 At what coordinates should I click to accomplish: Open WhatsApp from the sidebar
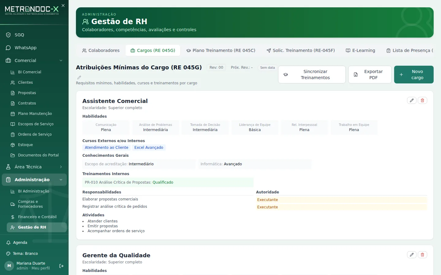pyautogui.click(x=34, y=48)
